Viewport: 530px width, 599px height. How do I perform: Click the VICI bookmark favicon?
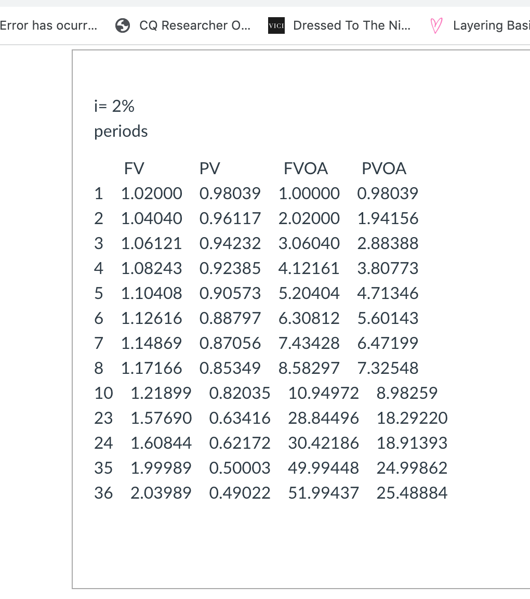[x=276, y=25]
